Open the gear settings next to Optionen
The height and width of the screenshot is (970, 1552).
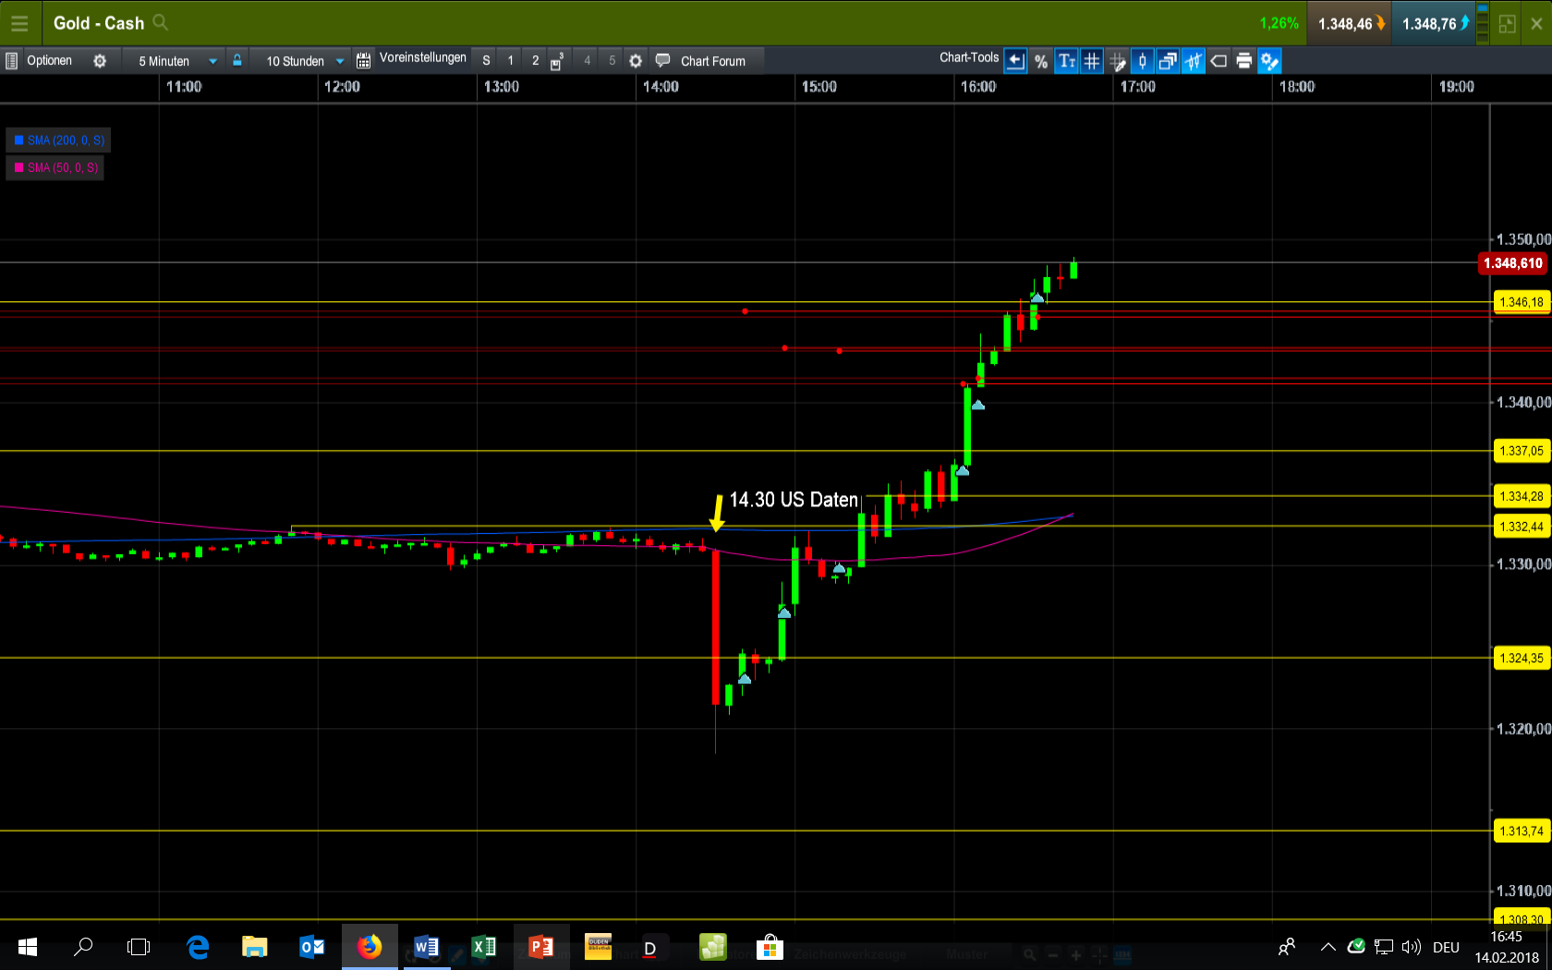pos(100,61)
